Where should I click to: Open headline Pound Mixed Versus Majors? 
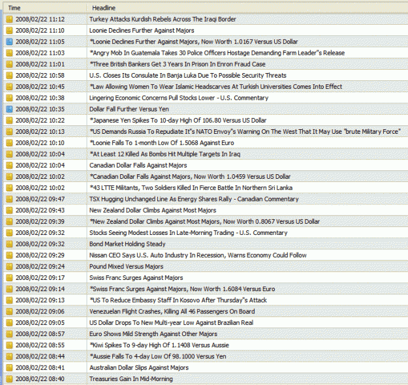126,267
